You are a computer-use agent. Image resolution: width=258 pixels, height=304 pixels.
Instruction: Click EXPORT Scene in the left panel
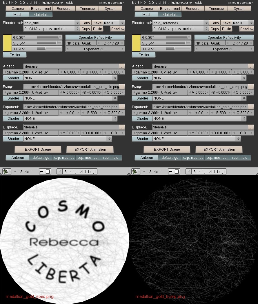click(x=38, y=150)
